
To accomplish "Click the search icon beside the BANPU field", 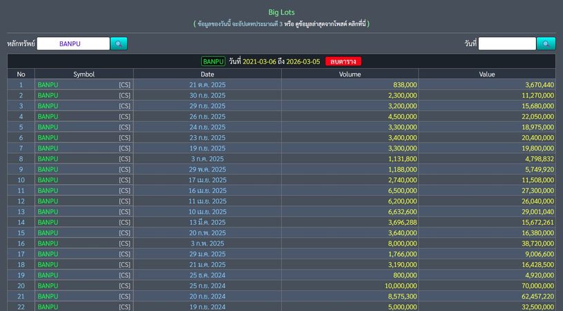I will pyautogui.click(x=119, y=43).
